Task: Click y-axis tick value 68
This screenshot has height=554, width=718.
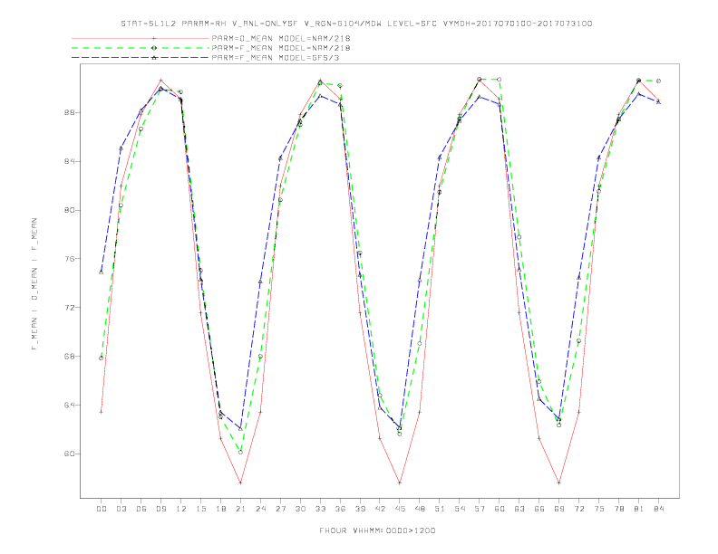Action: coord(70,356)
